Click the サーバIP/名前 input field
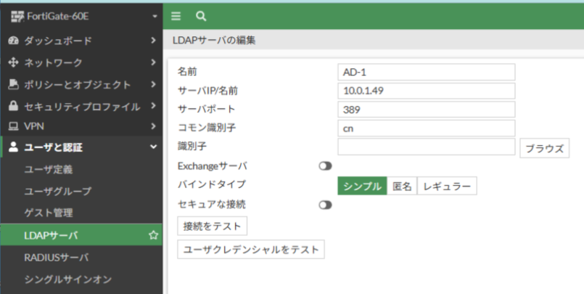 click(426, 91)
